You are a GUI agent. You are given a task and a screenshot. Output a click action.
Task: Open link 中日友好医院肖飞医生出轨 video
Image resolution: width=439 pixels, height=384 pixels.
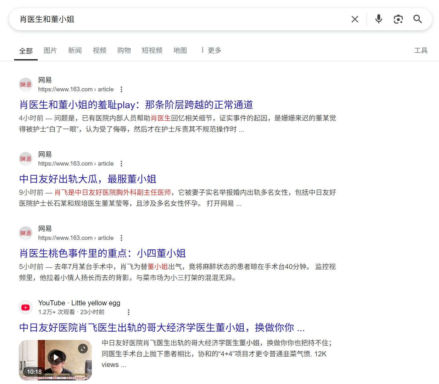[162, 328]
